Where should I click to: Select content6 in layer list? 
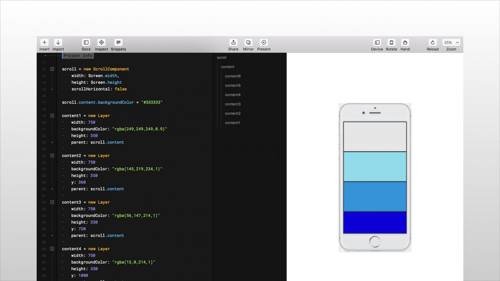pyautogui.click(x=233, y=76)
